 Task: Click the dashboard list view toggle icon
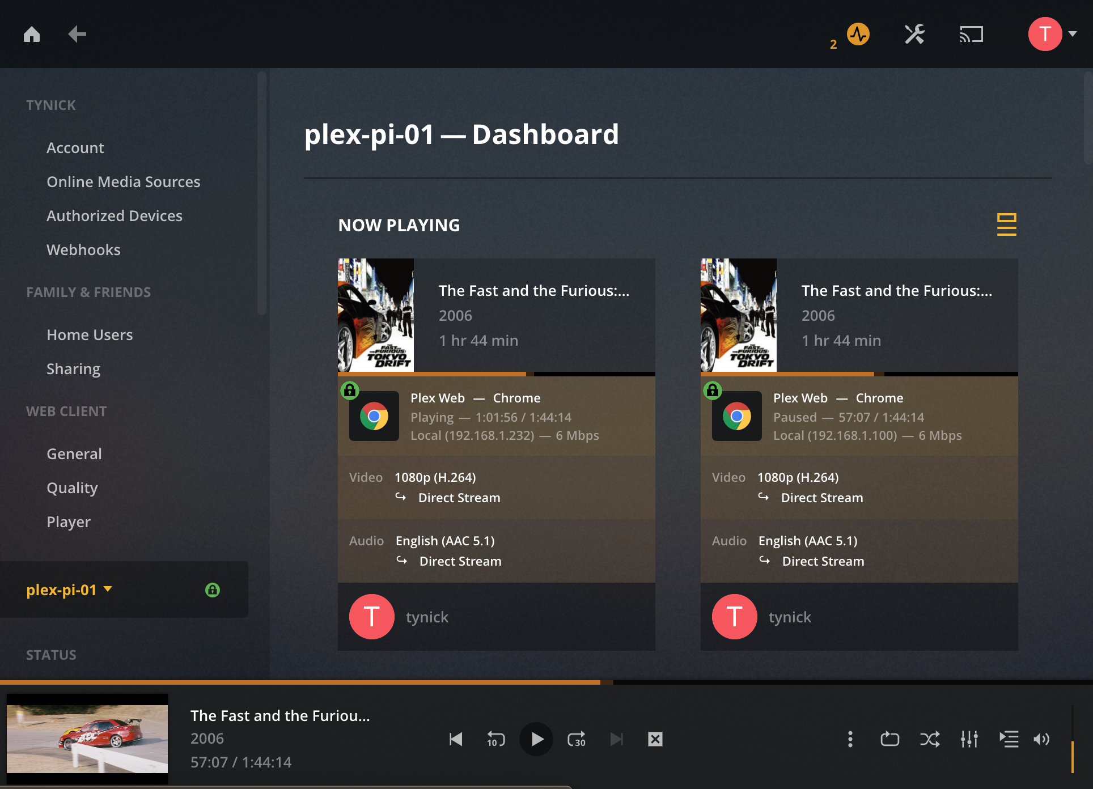coord(1006,224)
